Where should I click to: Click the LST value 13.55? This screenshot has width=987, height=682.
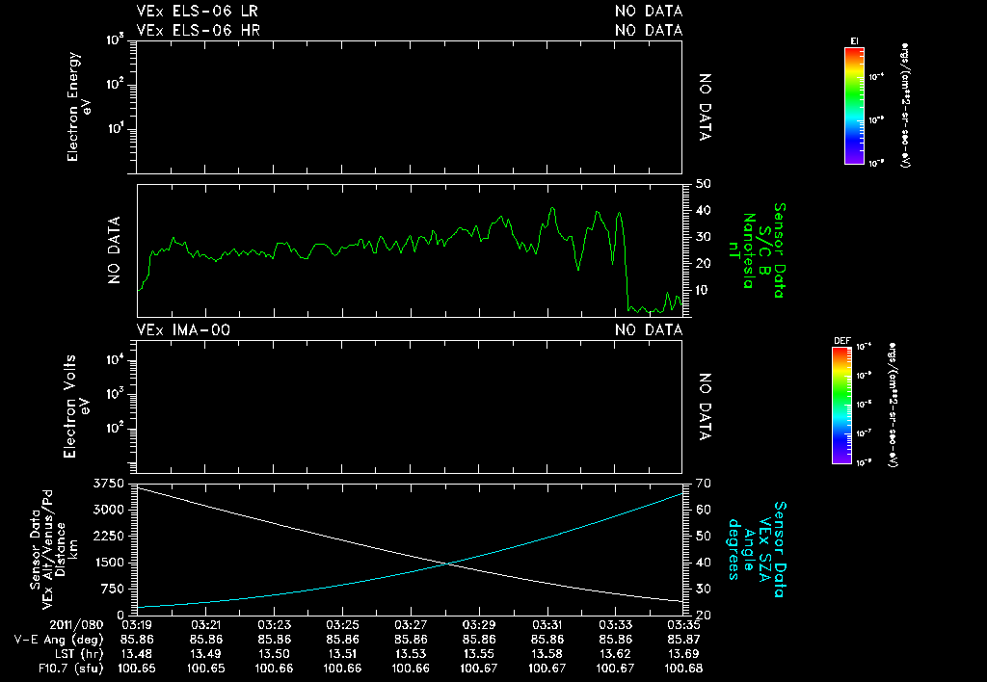pos(478,654)
